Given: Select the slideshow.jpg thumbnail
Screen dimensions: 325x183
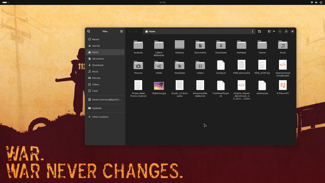Looking at the screenshot, I should click(x=159, y=86).
